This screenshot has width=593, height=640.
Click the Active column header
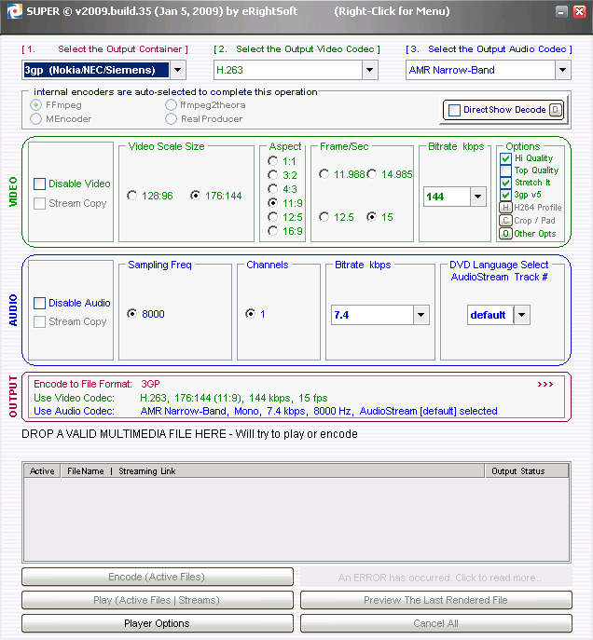point(42,471)
